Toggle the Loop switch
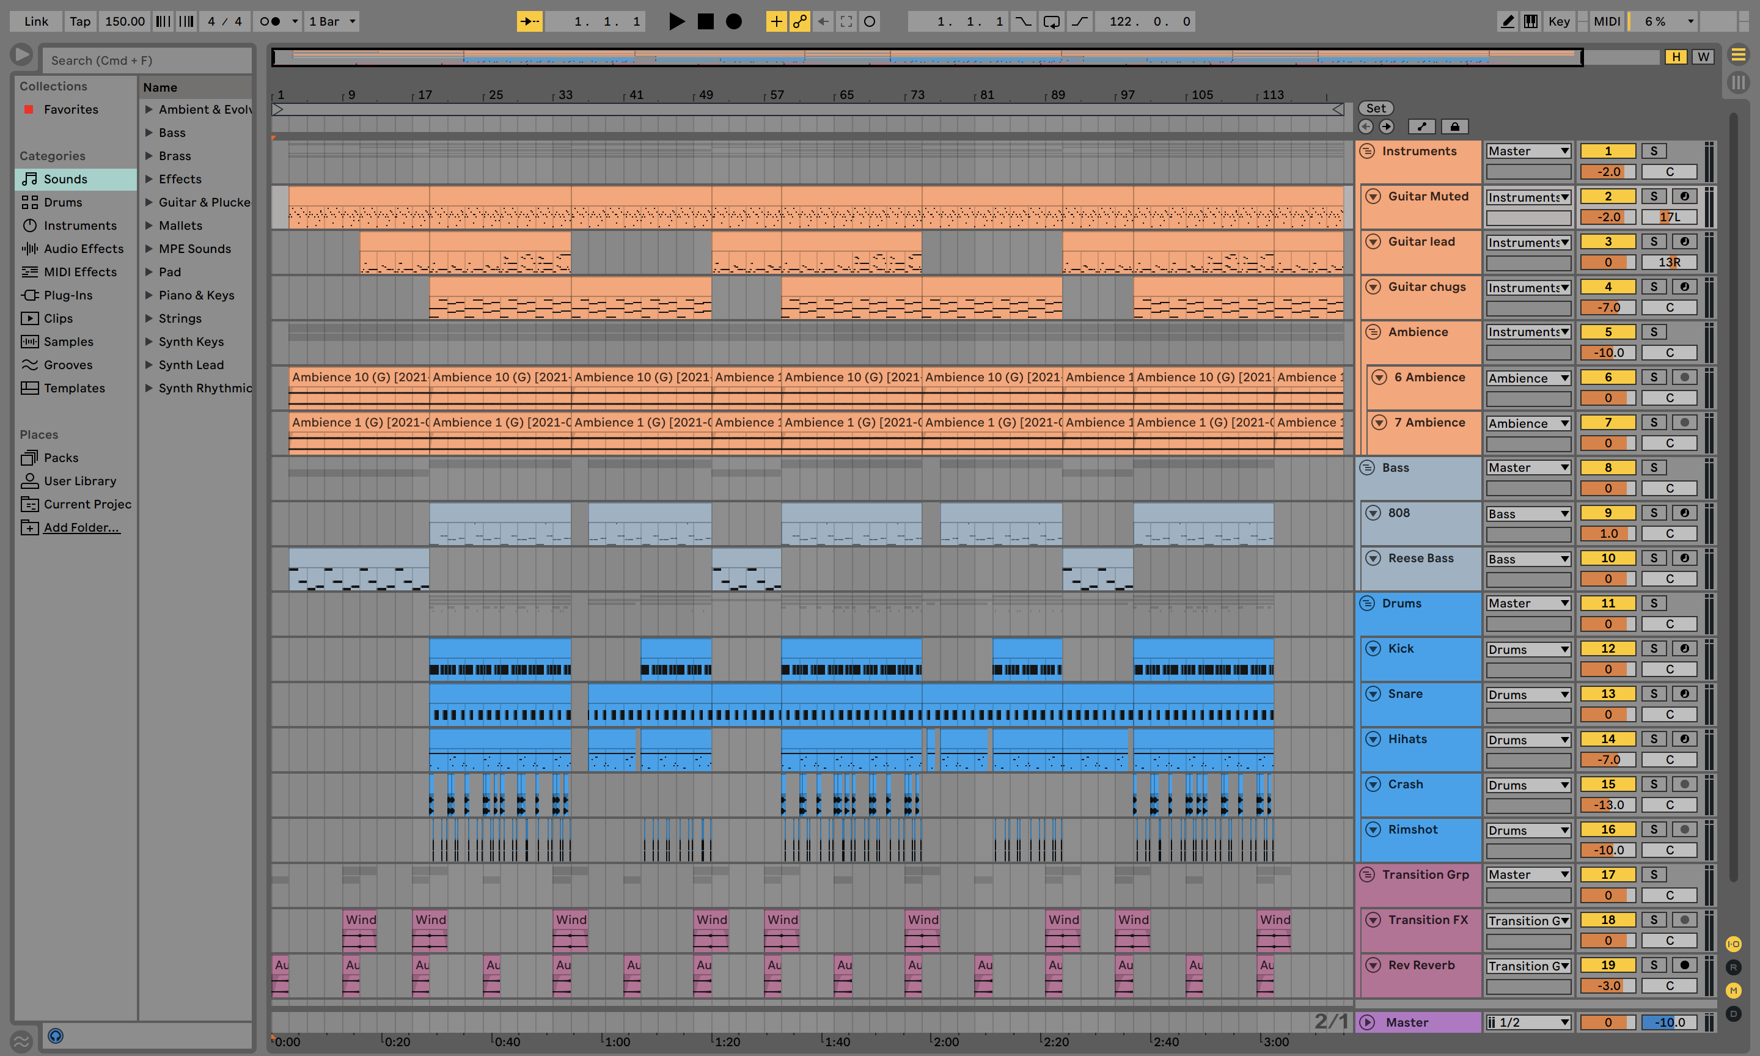Screen dimensions: 1760x1056 tap(1050, 21)
